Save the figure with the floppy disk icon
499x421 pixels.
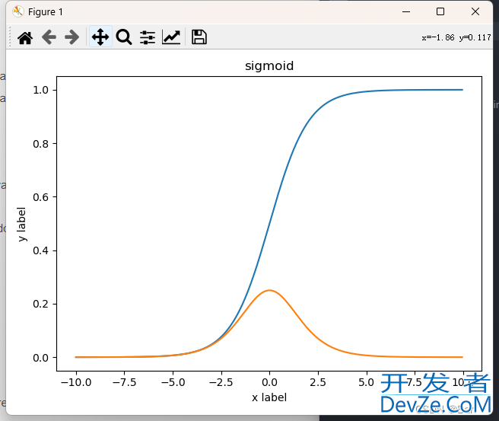coord(199,37)
